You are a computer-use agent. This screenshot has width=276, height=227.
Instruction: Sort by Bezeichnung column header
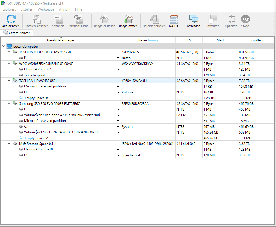(148, 40)
